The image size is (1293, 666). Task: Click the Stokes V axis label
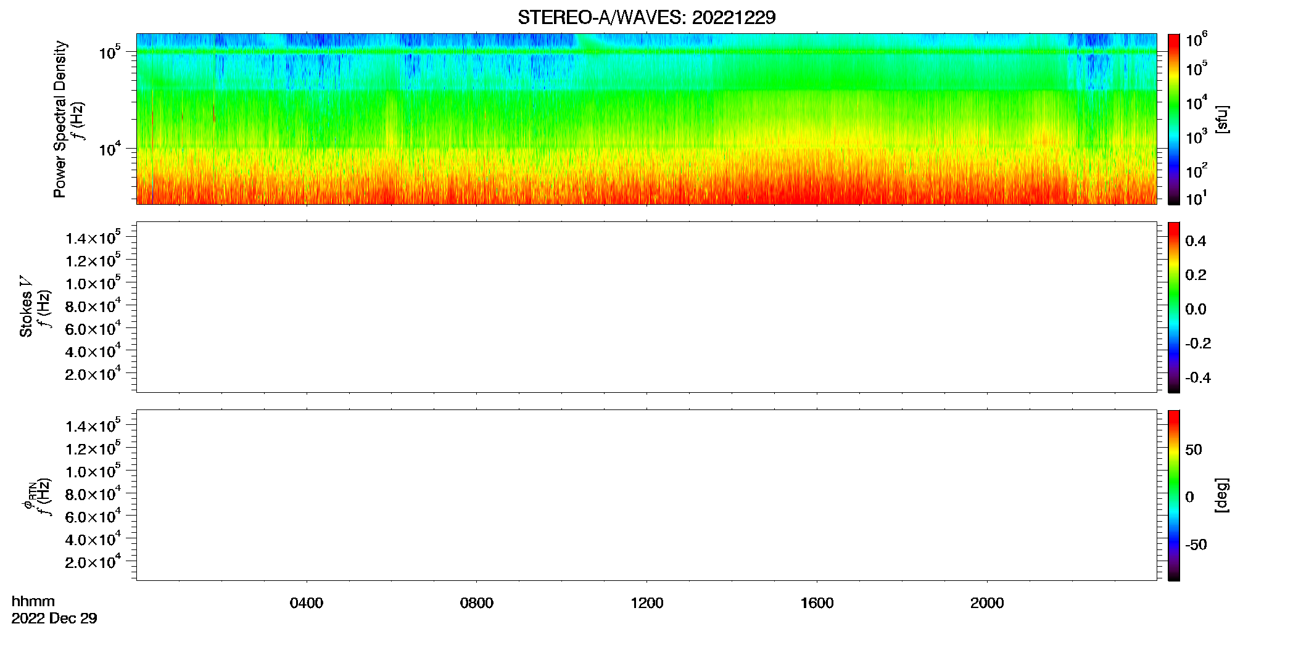(x=27, y=306)
